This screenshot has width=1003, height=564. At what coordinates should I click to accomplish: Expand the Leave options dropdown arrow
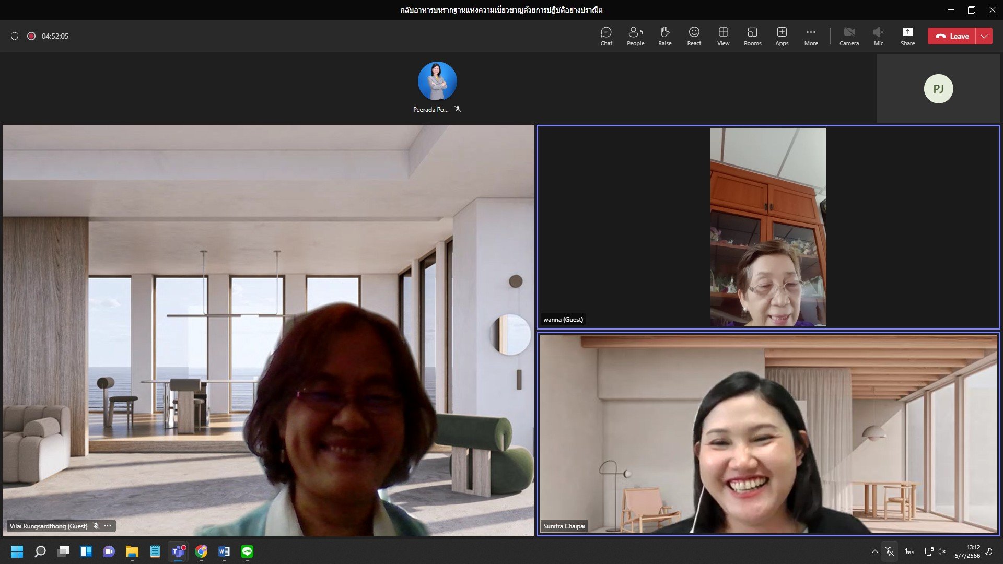tap(984, 36)
